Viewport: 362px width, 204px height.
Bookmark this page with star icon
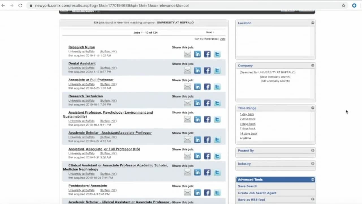(344, 5)
